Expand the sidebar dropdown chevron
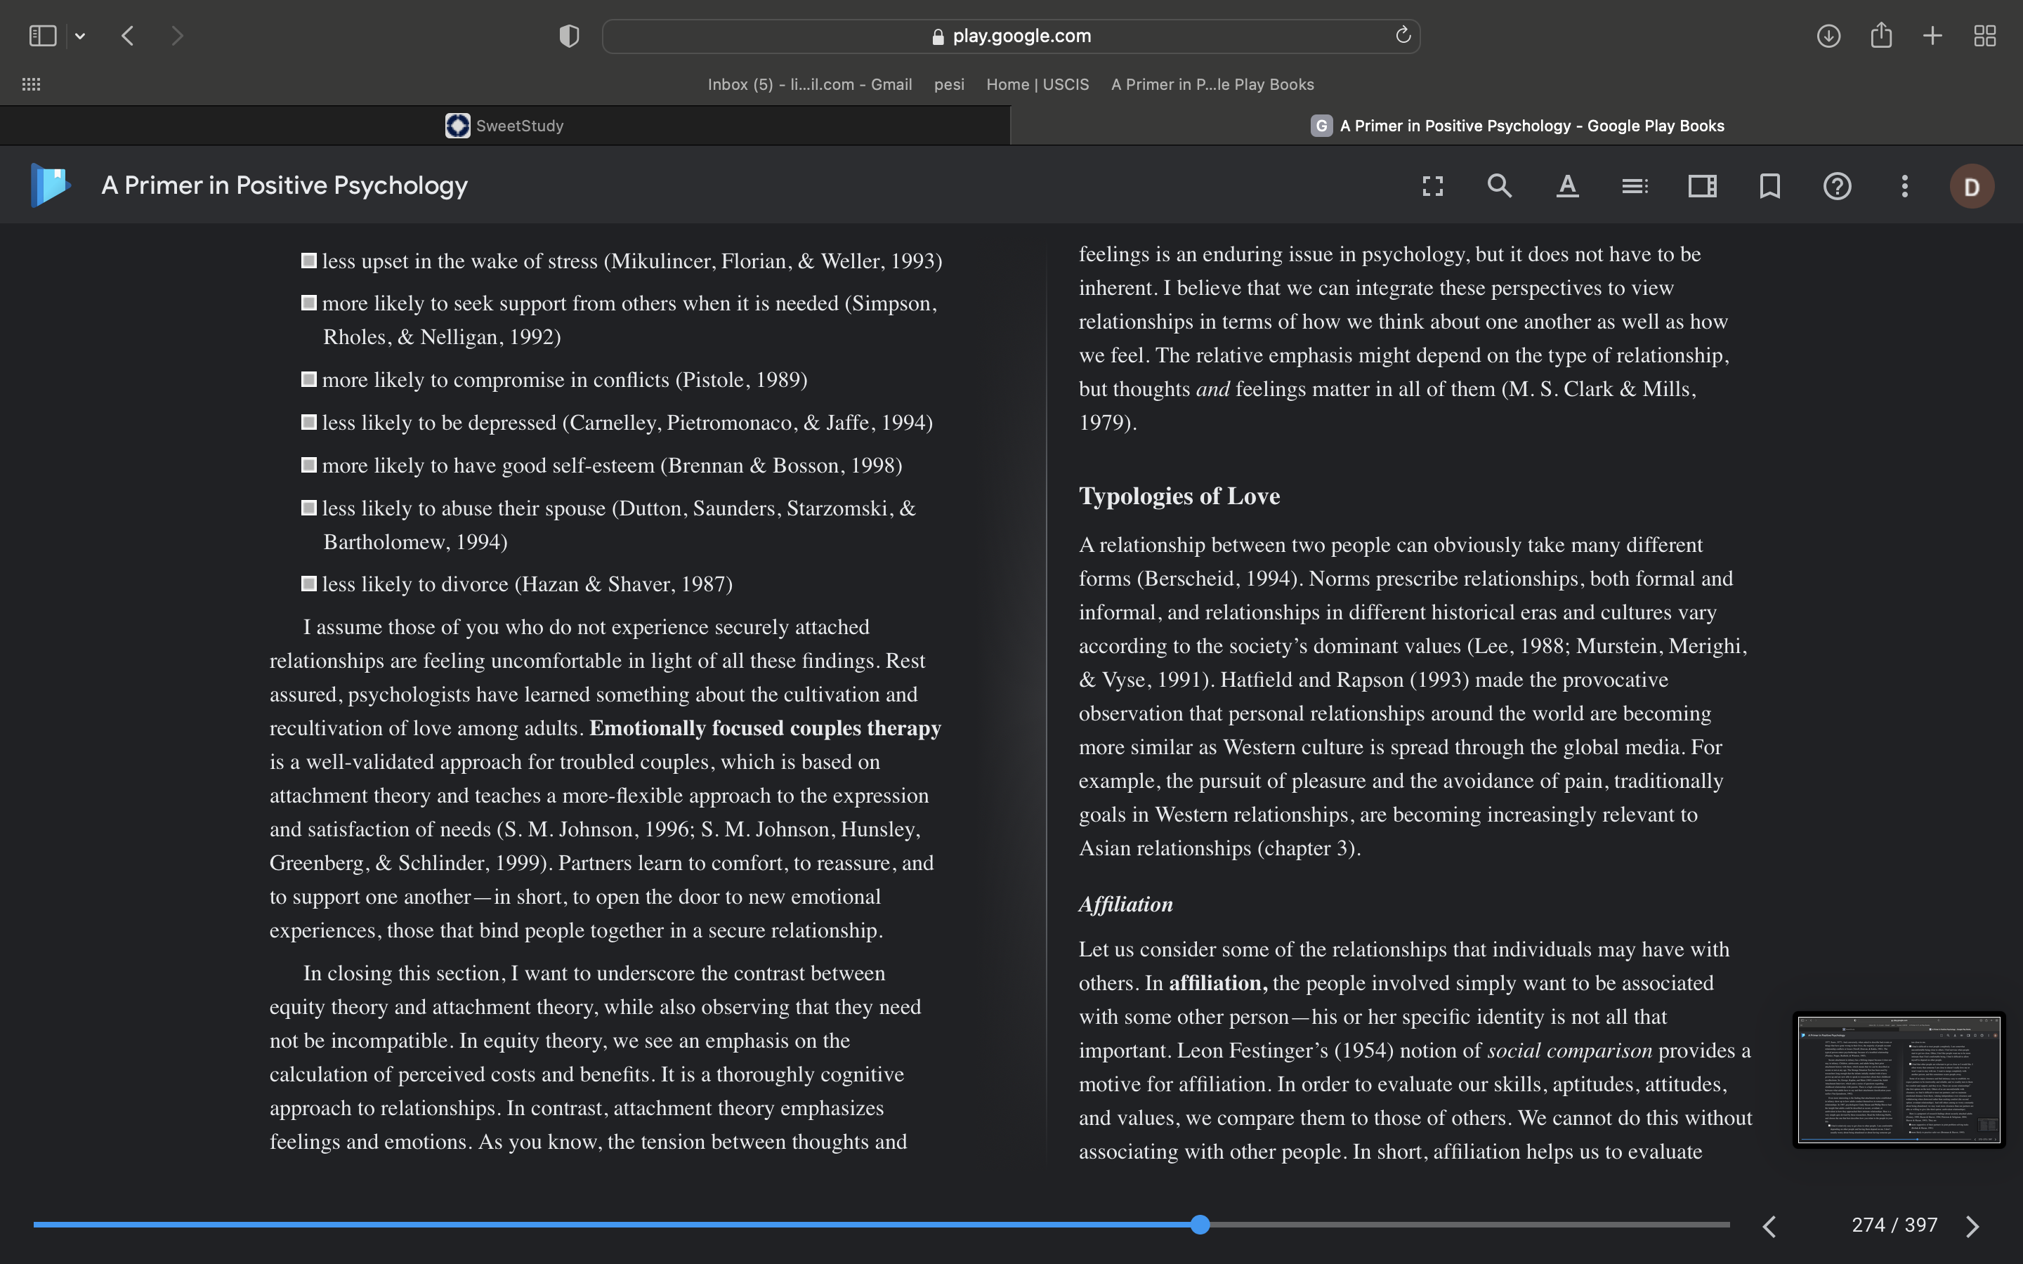Image resolution: width=2023 pixels, height=1264 pixels. click(80, 36)
